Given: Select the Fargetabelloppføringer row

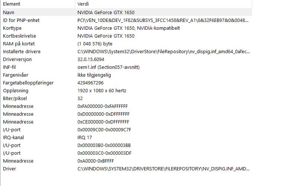Looking at the screenshot, I should (x=28, y=83).
